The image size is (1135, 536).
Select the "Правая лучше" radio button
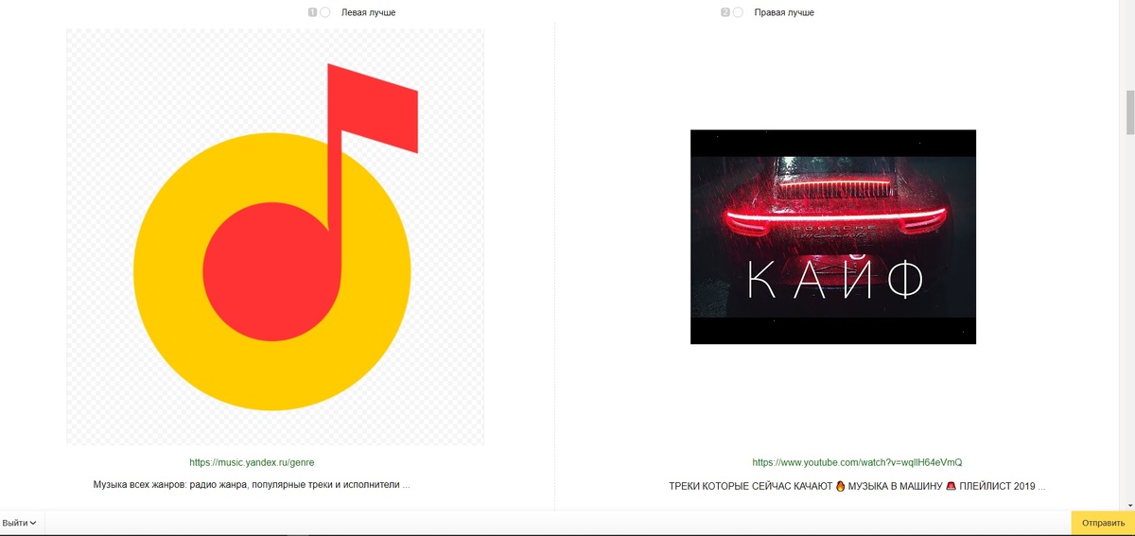[x=739, y=12]
